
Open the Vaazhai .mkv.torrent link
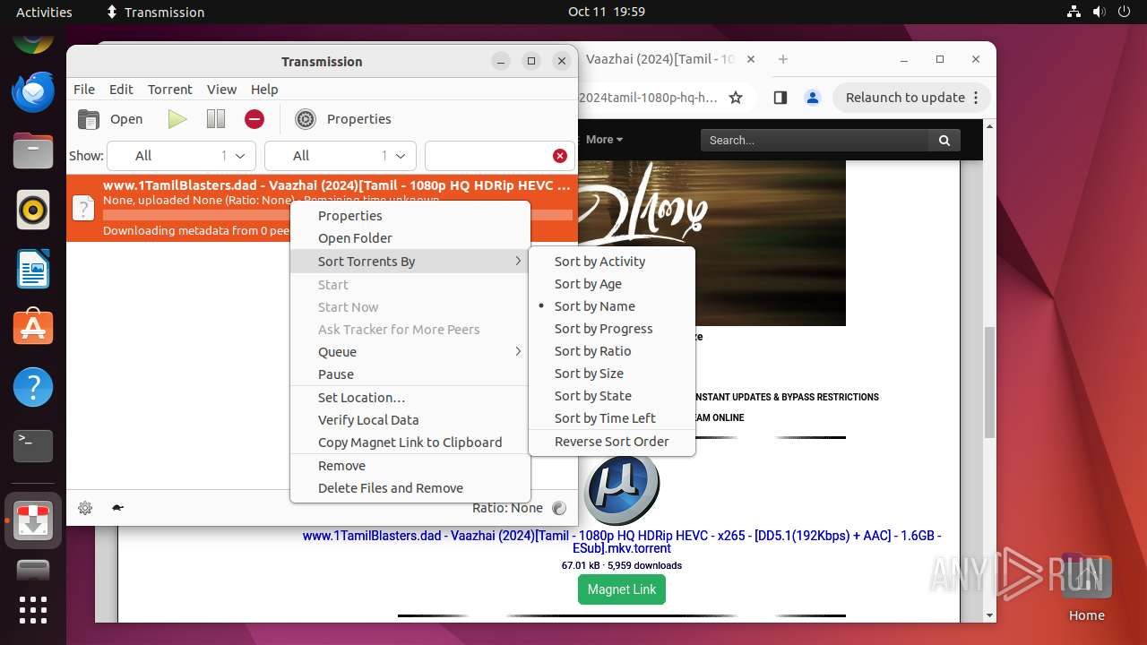[x=622, y=542]
